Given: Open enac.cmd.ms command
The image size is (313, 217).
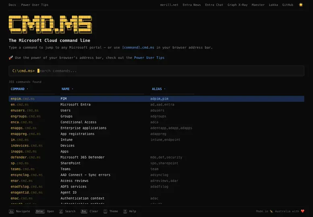Looking at the screenshot, I should click(x=22, y=199).
